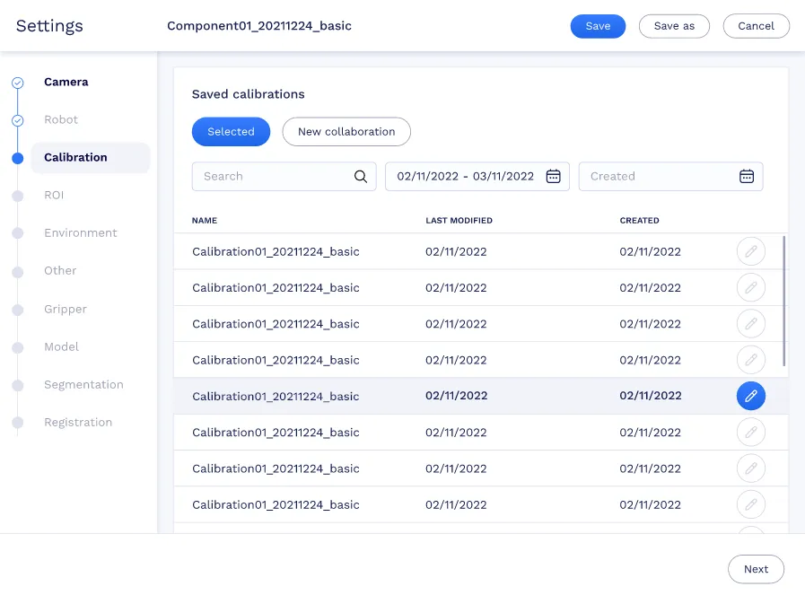
Task: Click the calibration list scrollbar
Action: click(x=784, y=301)
